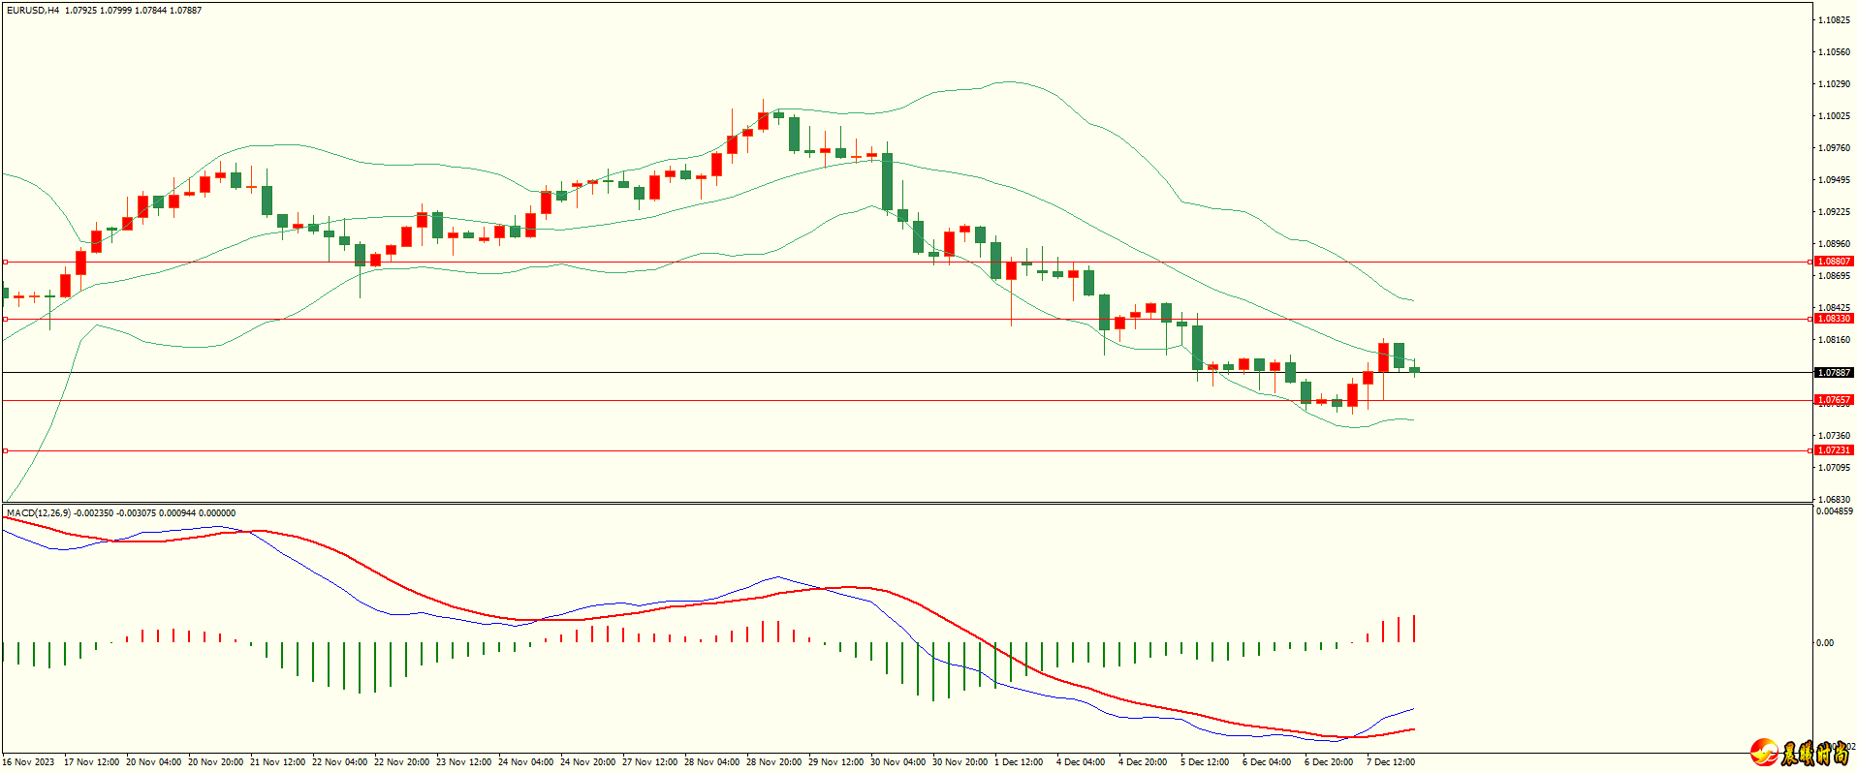
Task: Click the 6 Dec 04:00 time label
Action: tap(1266, 762)
